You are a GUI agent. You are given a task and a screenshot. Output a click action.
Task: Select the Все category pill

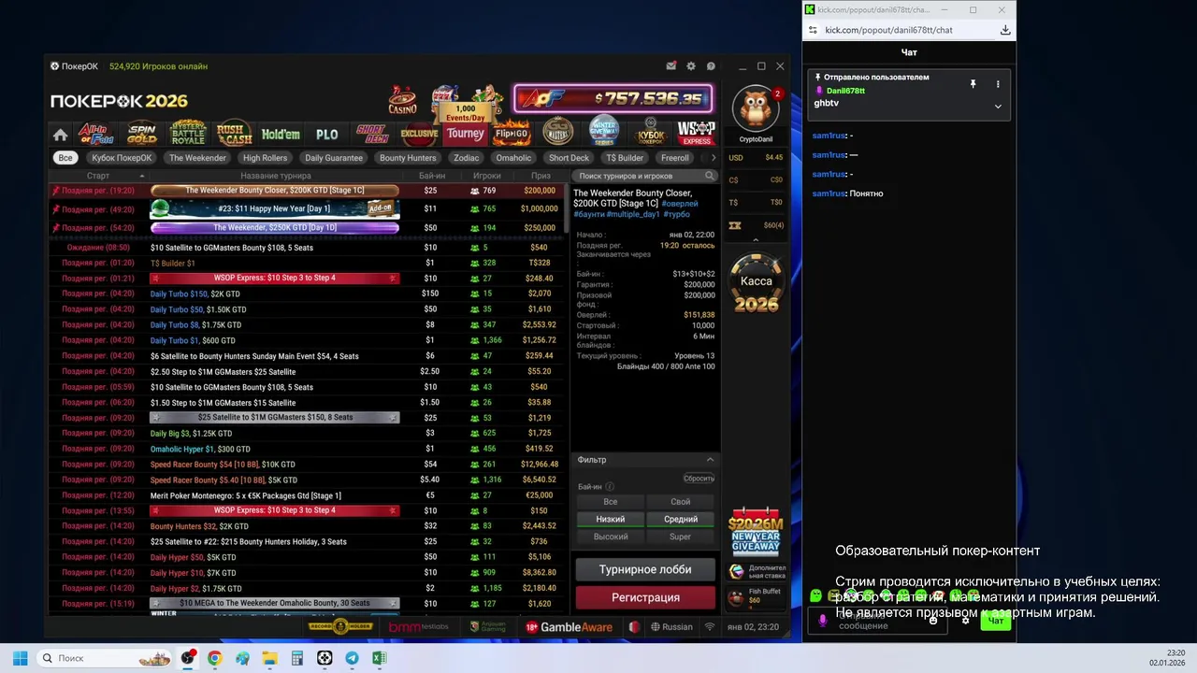(x=65, y=158)
